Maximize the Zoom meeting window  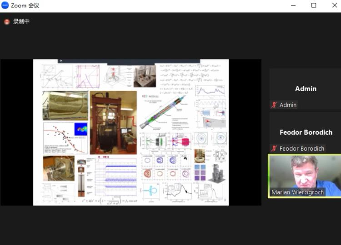313,5
